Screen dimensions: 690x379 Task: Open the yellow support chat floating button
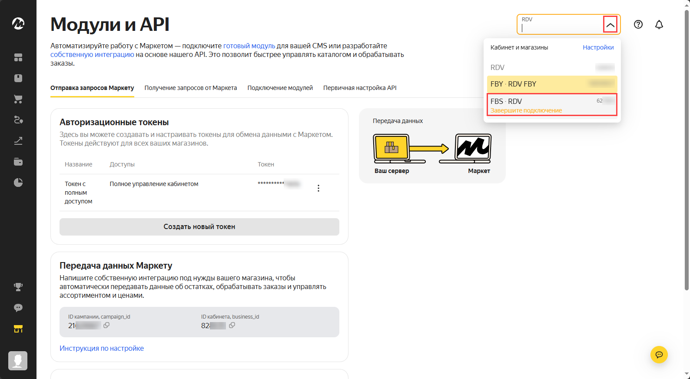click(659, 355)
